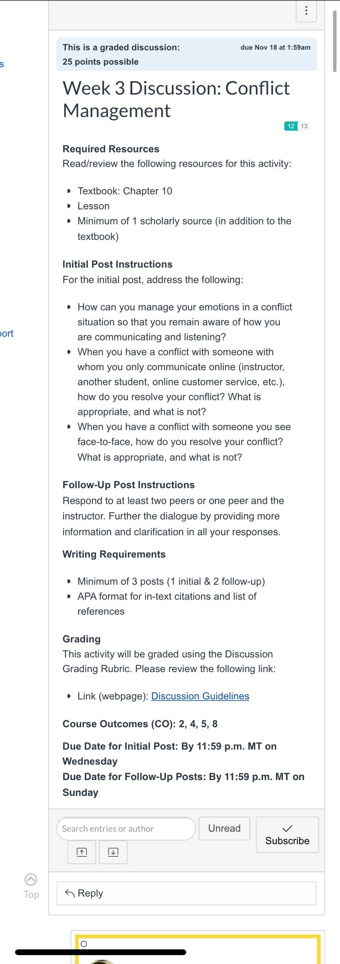Screen dimensions: 340x964
Task: Click the graded discussion due date banner
Action: coord(187,54)
